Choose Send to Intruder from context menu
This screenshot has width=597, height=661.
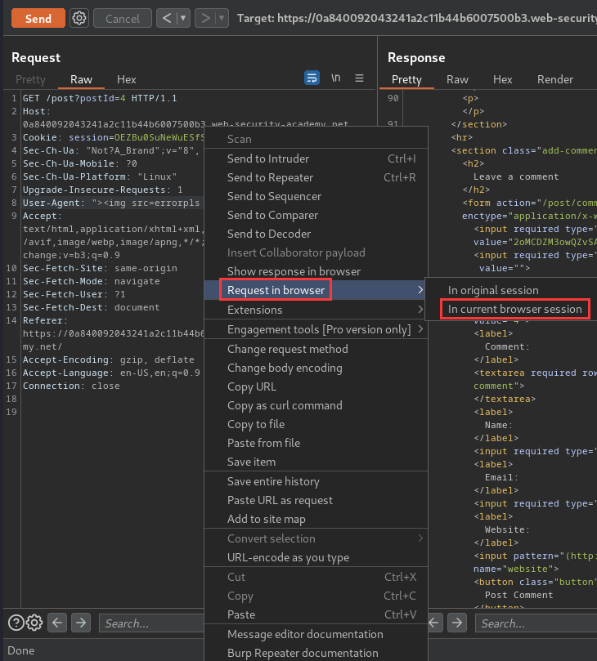tap(316, 159)
